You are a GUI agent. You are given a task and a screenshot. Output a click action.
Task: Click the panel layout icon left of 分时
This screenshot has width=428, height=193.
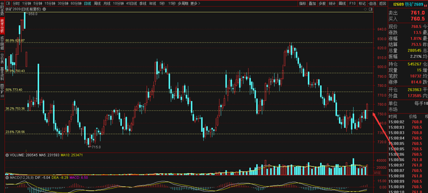pos(8,3)
